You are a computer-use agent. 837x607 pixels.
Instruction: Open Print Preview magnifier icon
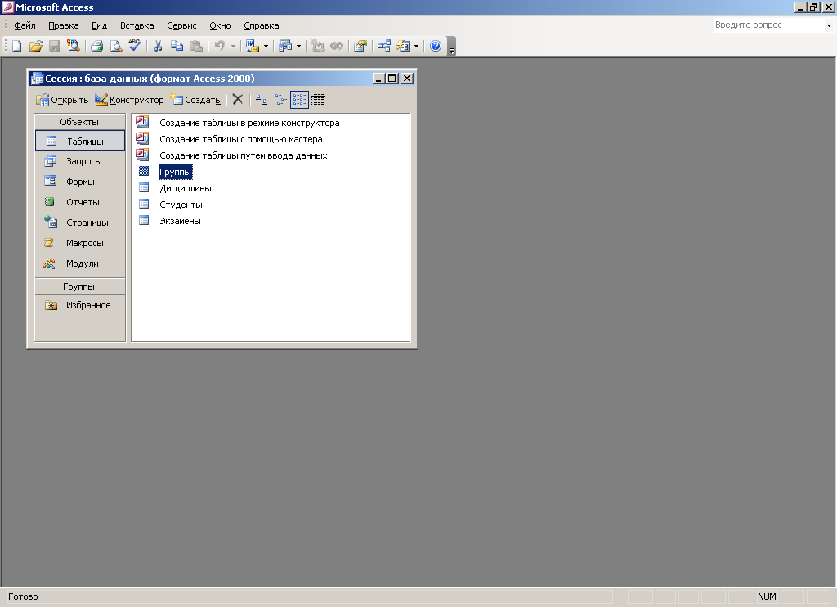click(115, 46)
